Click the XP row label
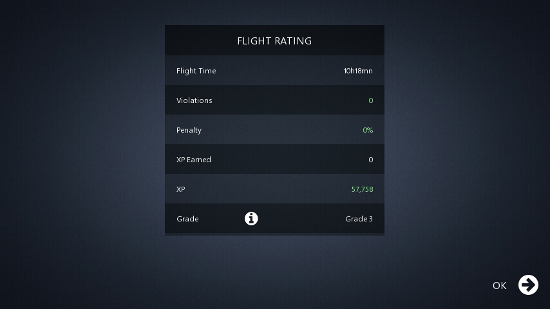Image resolution: width=550 pixels, height=309 pixels. (x=180, y=189)
